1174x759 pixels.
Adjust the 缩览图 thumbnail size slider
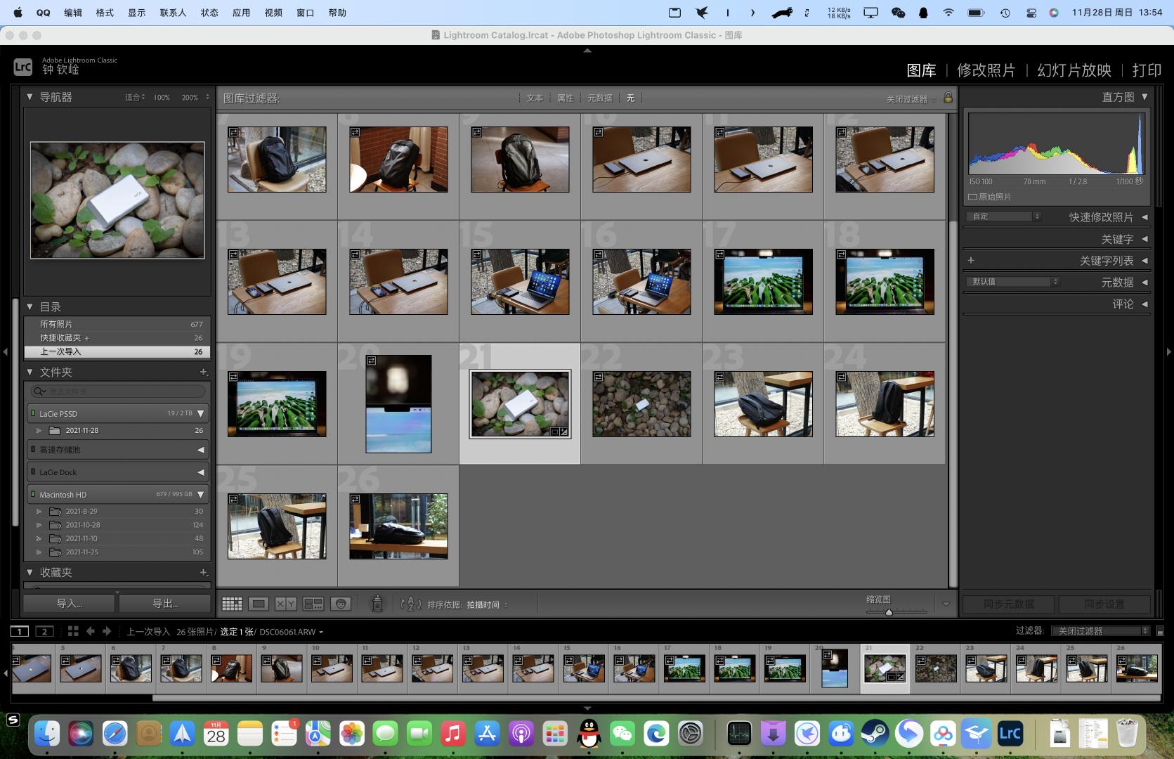(x=889, y=612)
